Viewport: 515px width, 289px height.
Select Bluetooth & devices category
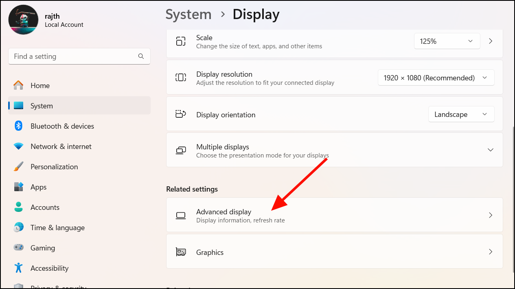(79, 126)
